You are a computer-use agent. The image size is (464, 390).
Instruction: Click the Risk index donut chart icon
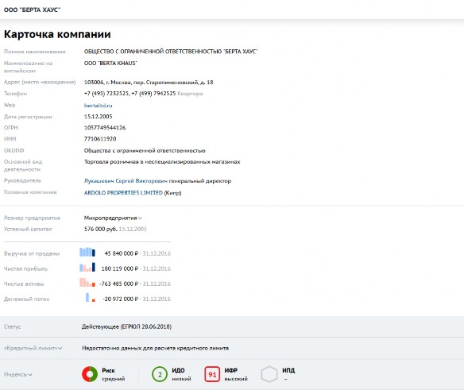click(x=90, y=374)
